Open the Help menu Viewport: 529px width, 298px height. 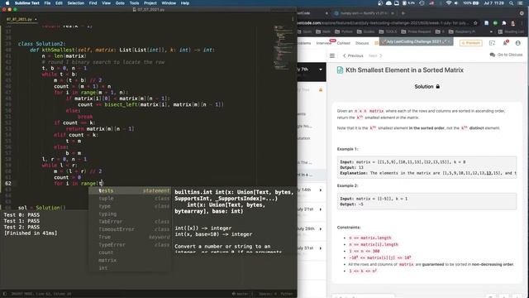pyautogui.click(x=185, y=3)
